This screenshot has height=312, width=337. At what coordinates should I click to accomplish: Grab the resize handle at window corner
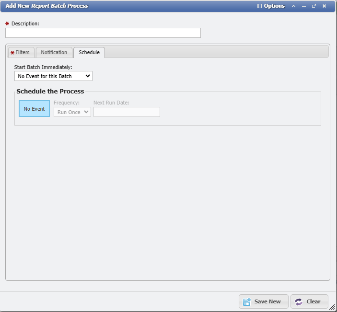[332, 307]
